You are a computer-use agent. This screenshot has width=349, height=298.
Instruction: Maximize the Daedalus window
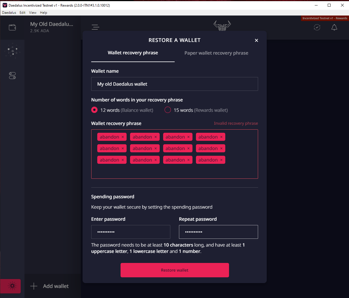329,5
